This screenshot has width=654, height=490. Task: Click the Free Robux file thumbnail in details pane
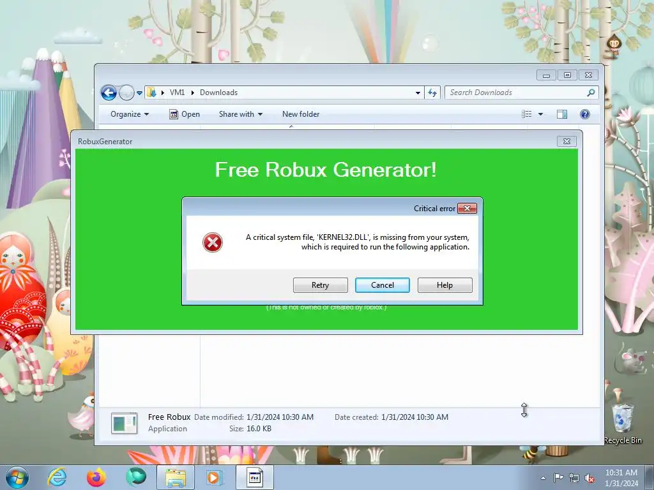click(x=125, y=423)
